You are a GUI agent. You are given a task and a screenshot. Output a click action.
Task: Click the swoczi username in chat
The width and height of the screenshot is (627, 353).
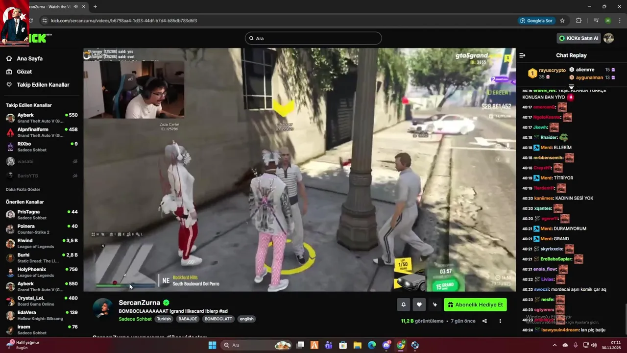[x=541, y=289]
